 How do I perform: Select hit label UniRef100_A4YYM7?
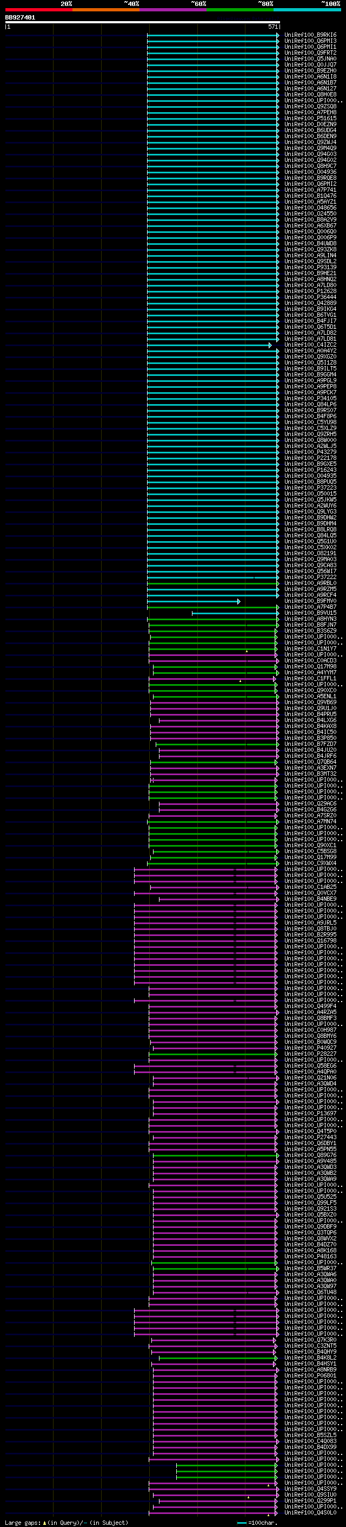[x=310, y=672]
